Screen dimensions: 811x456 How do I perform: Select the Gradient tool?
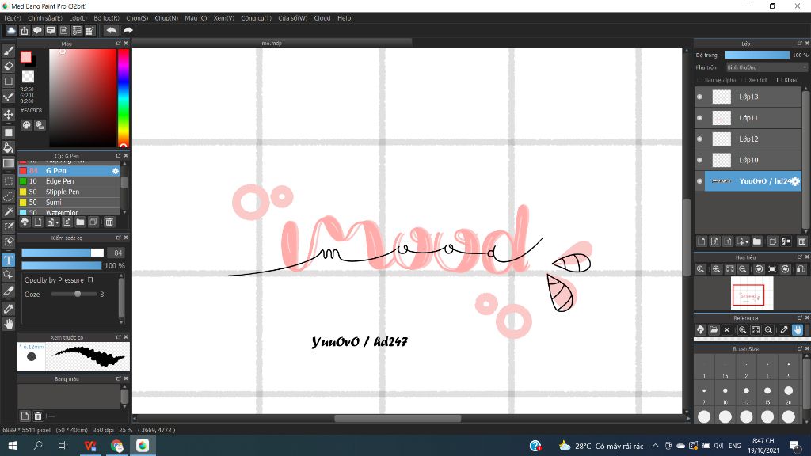(8, 163)
